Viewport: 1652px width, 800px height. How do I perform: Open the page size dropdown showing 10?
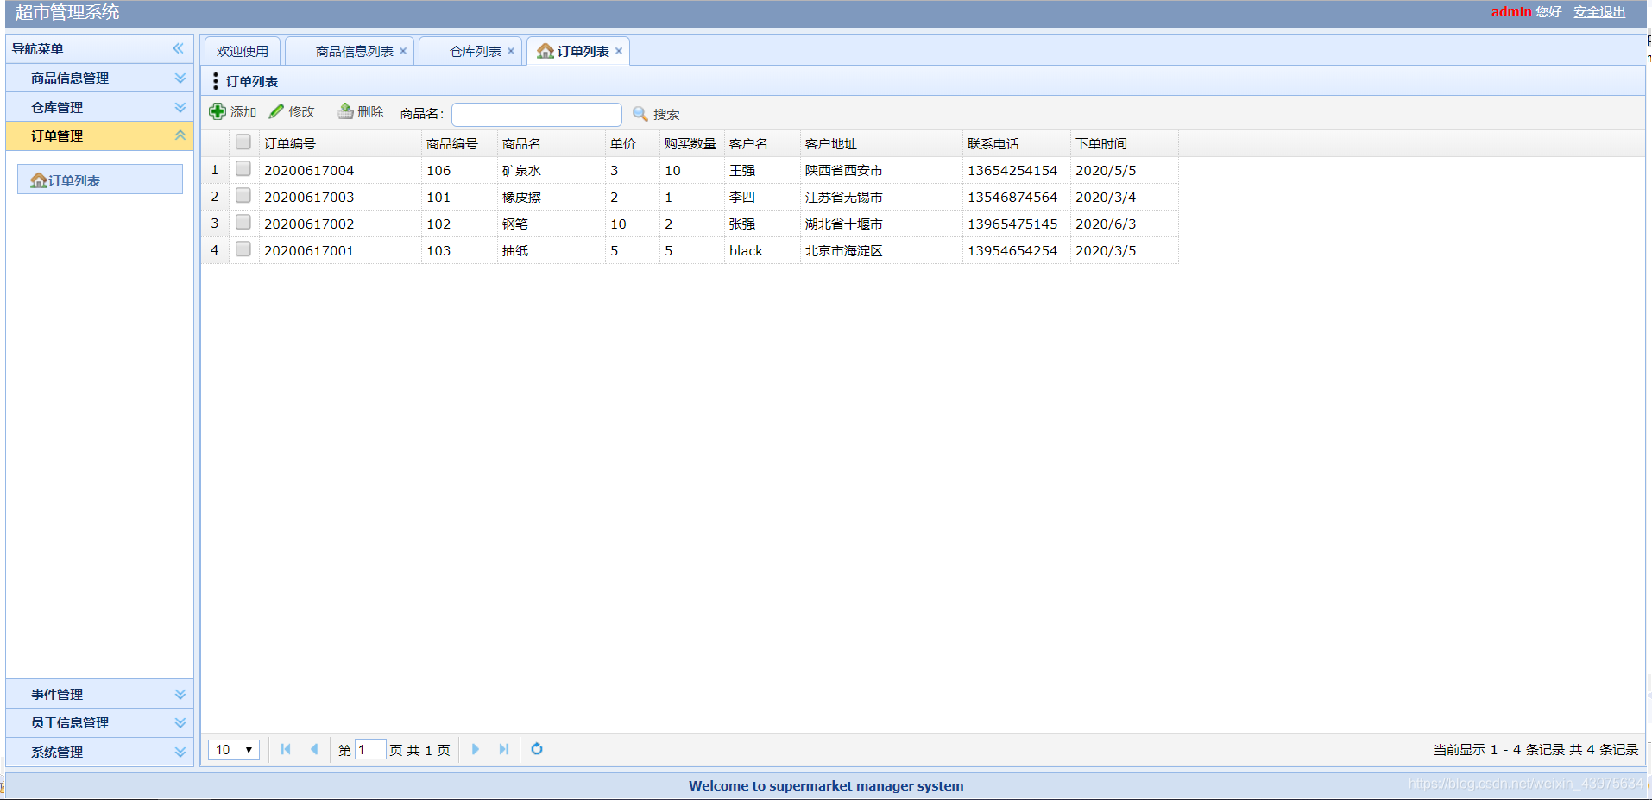[x=234, y=750]
